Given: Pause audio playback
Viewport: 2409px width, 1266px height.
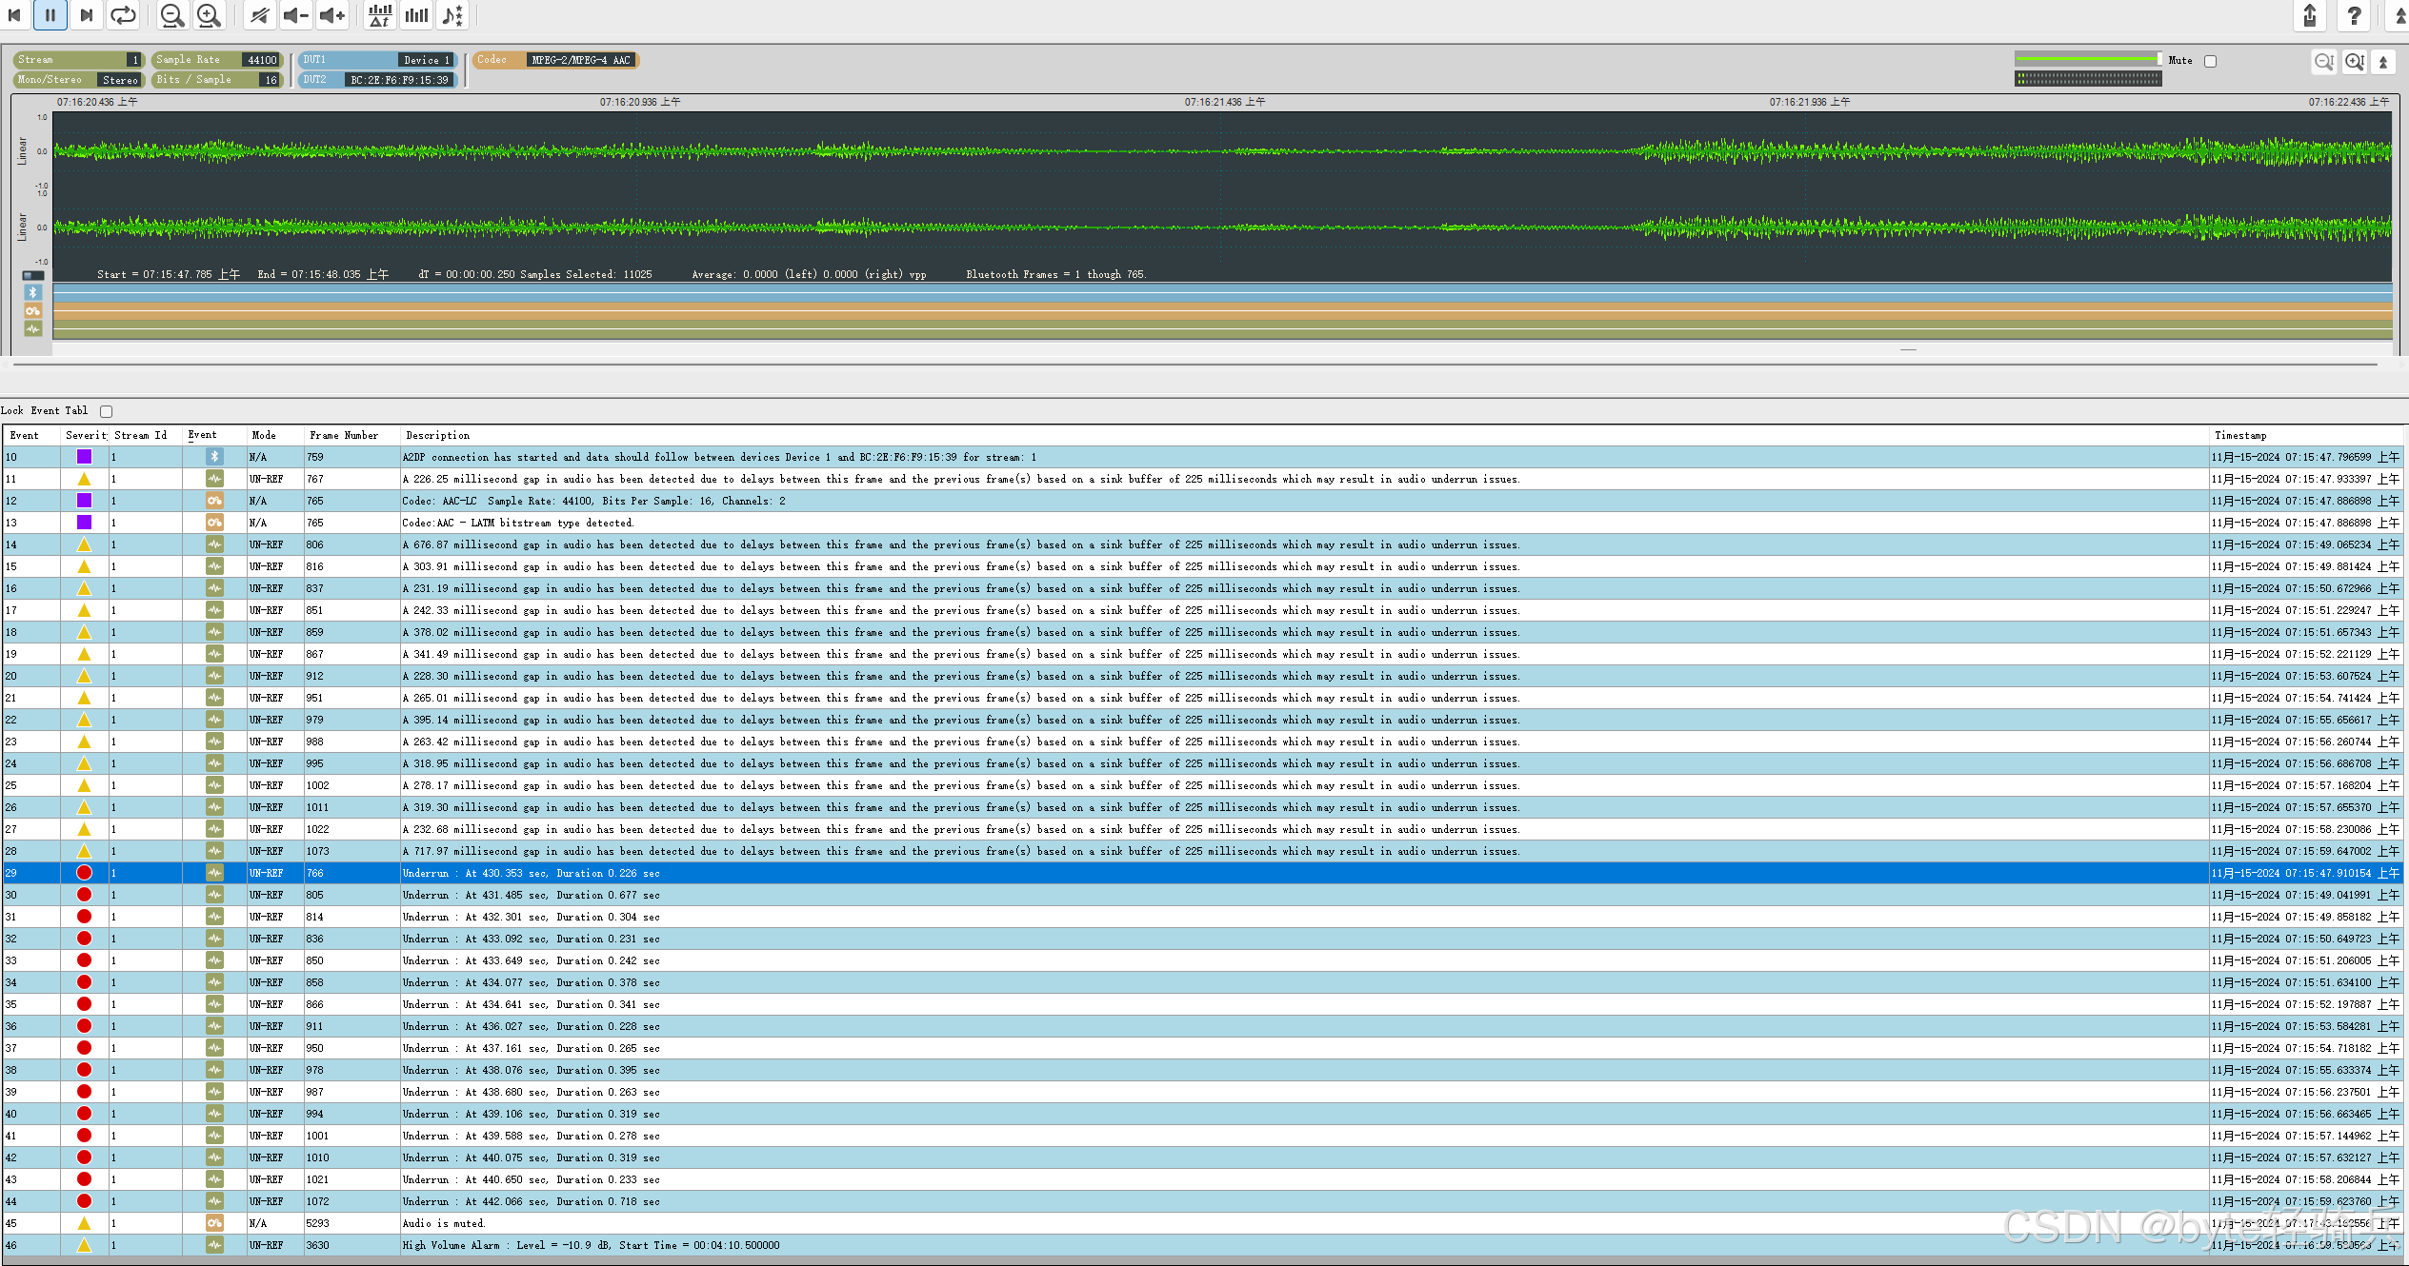Looking at the screenshot, I should click(x=50, y=15).
